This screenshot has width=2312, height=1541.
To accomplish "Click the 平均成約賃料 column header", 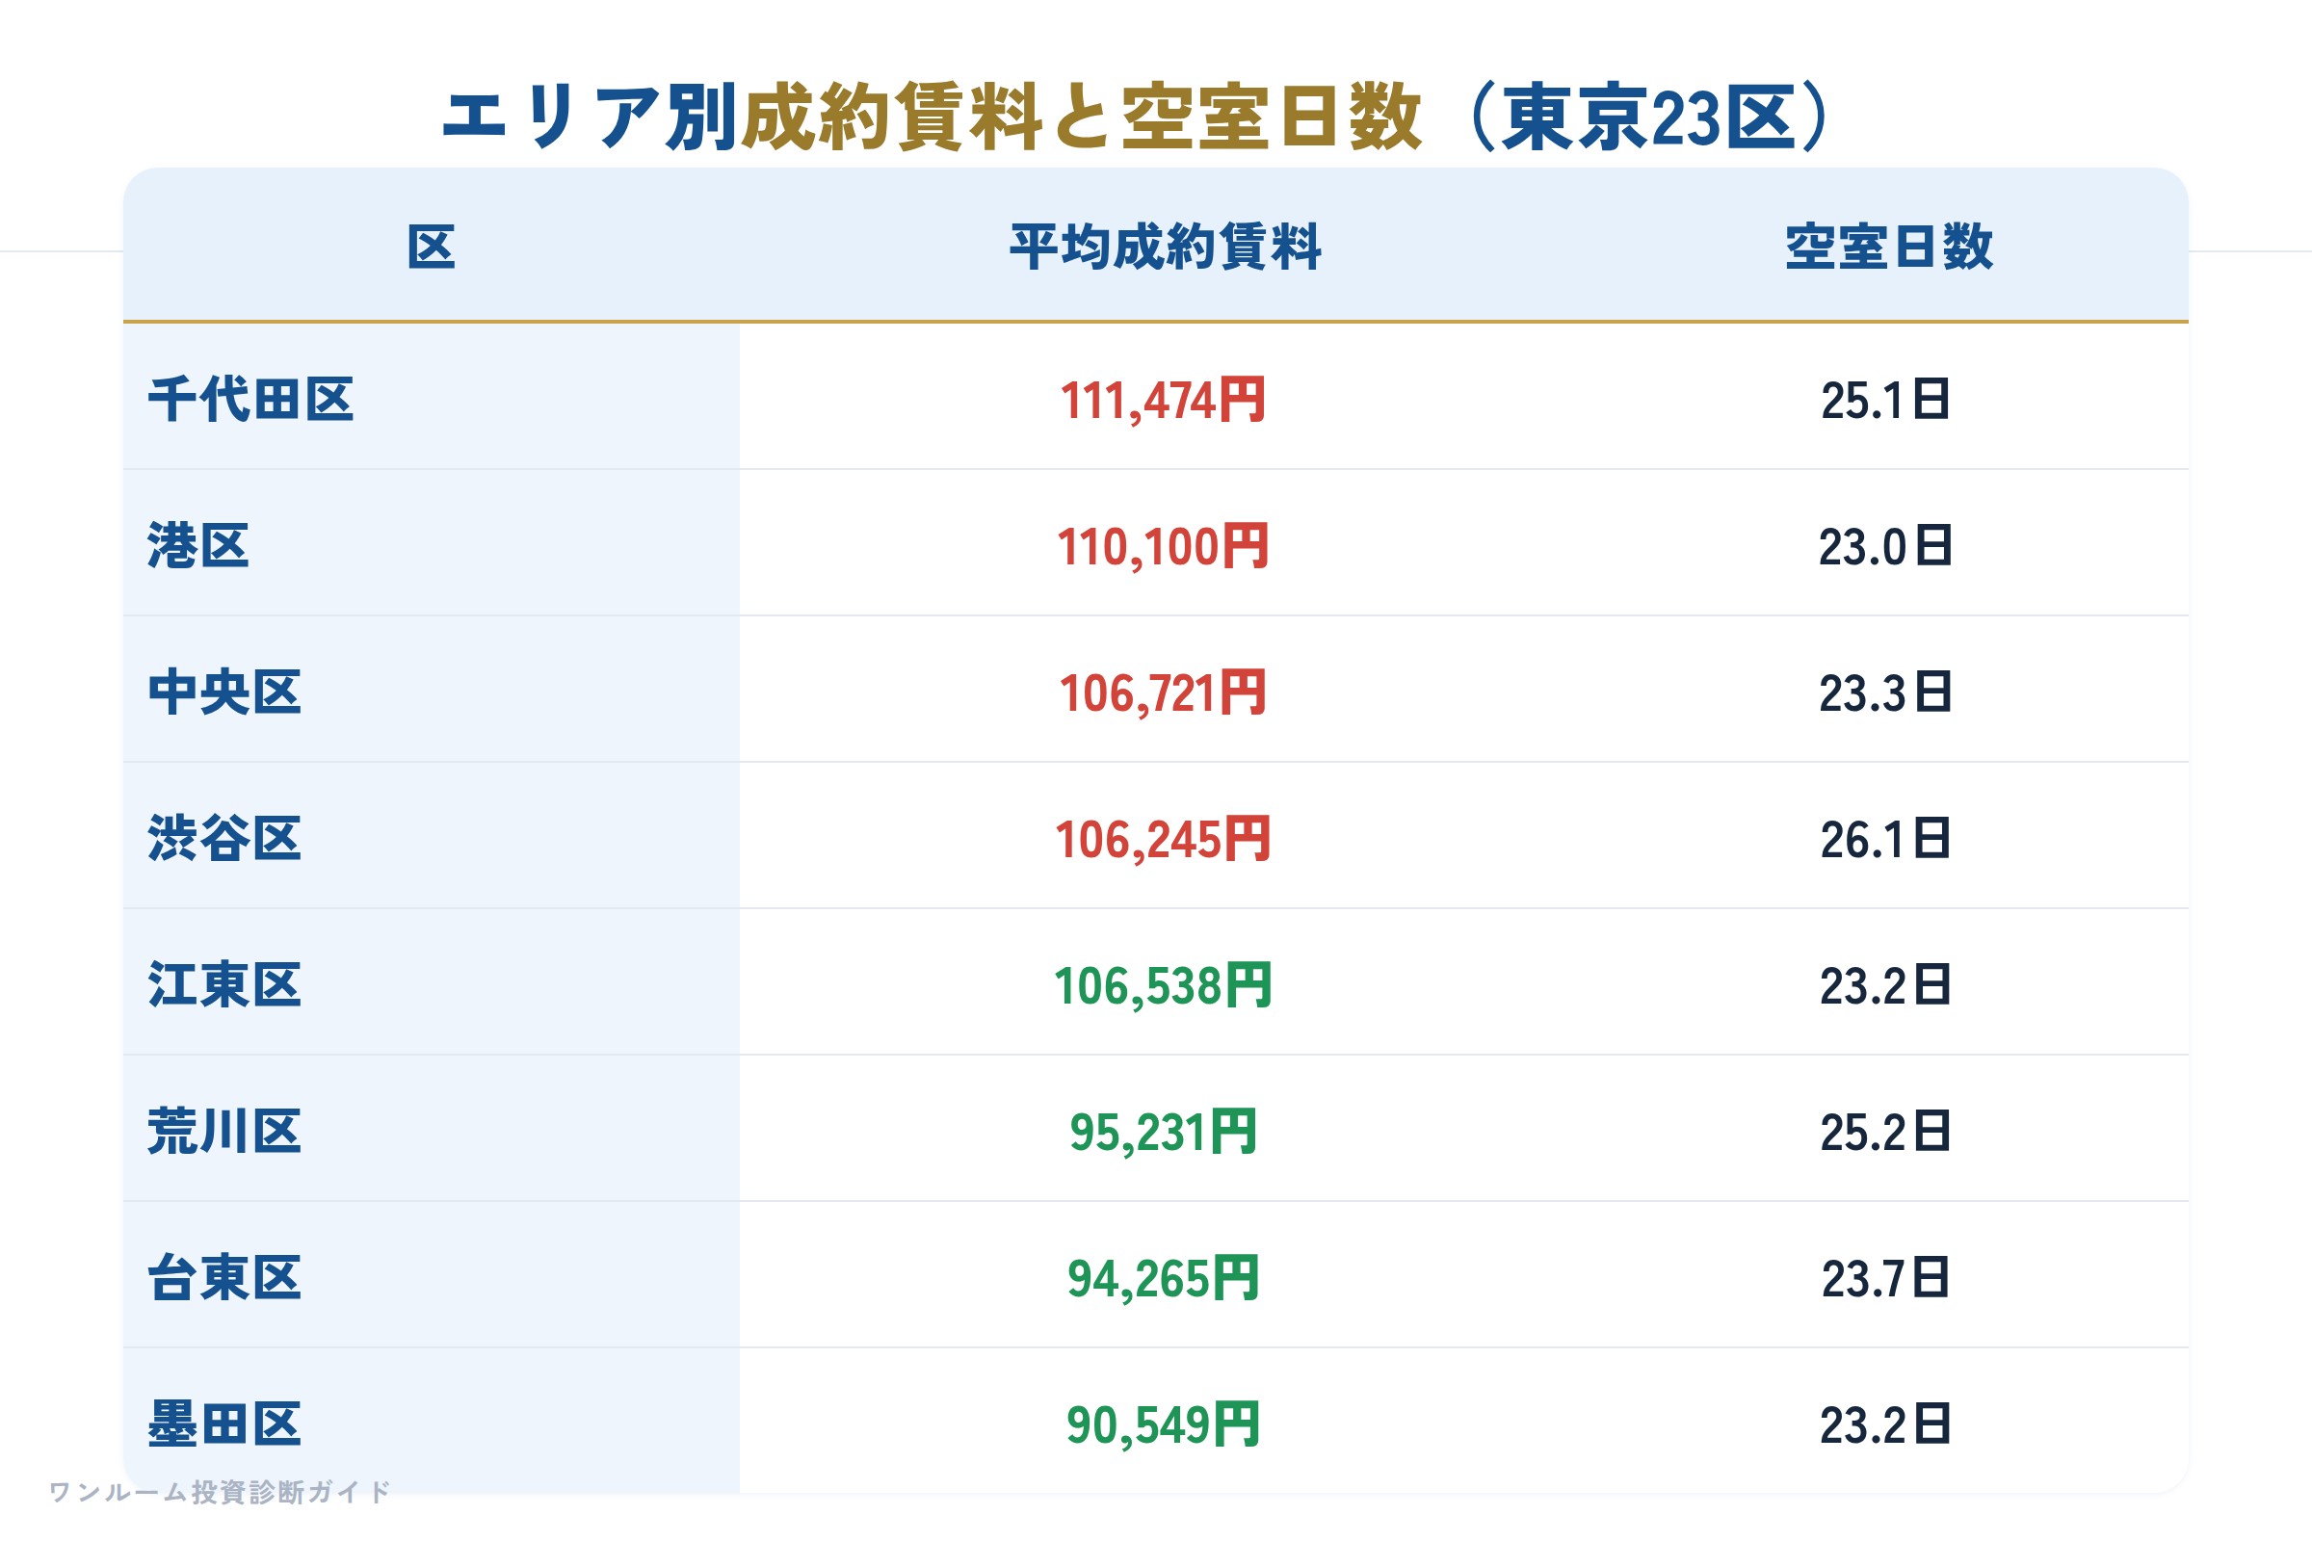I will 1166,247.
